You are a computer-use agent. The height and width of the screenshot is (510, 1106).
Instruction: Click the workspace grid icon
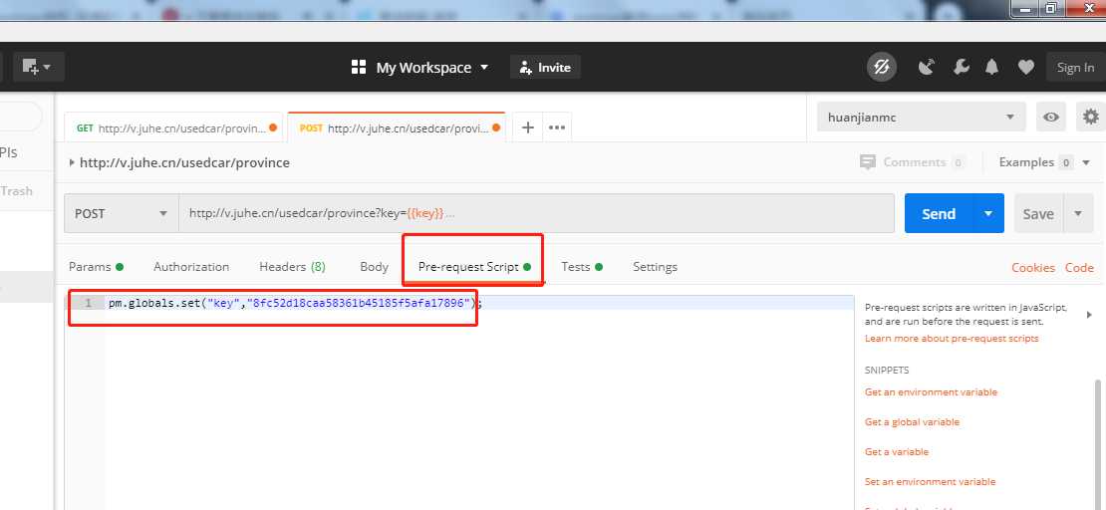point(359,68)
